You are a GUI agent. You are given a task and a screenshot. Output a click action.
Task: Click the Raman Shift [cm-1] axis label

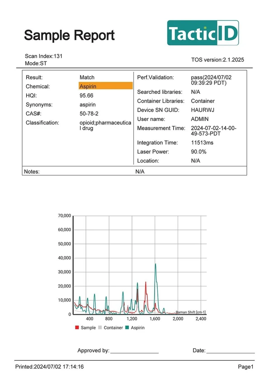pos(191,312)
